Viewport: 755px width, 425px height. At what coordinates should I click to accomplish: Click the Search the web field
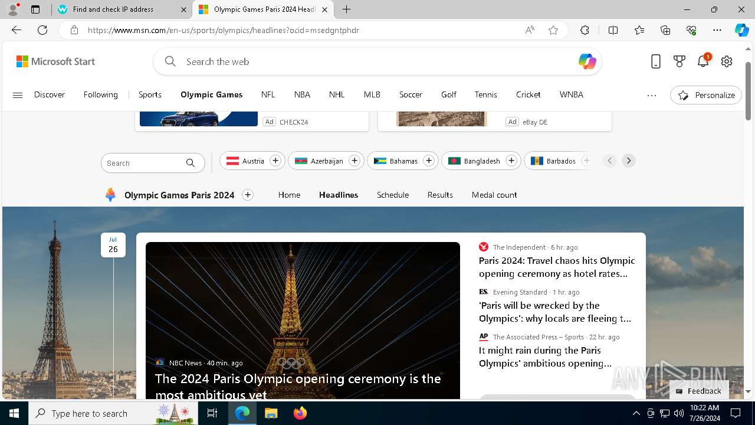(377, 61)
